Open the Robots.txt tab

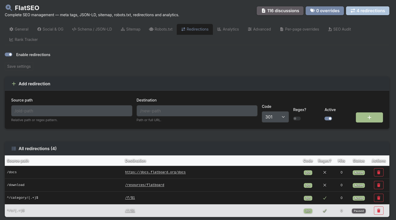click(161, 29)
